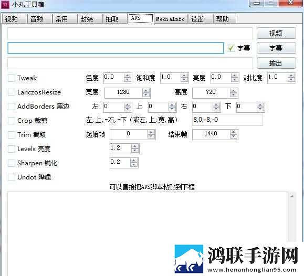Check the Crop 裁剪 option
The width and height of the screenshot is (304, 276).
[x=11, y=121]
